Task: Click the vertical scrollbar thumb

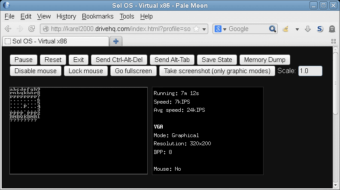Action: point(335,83)
